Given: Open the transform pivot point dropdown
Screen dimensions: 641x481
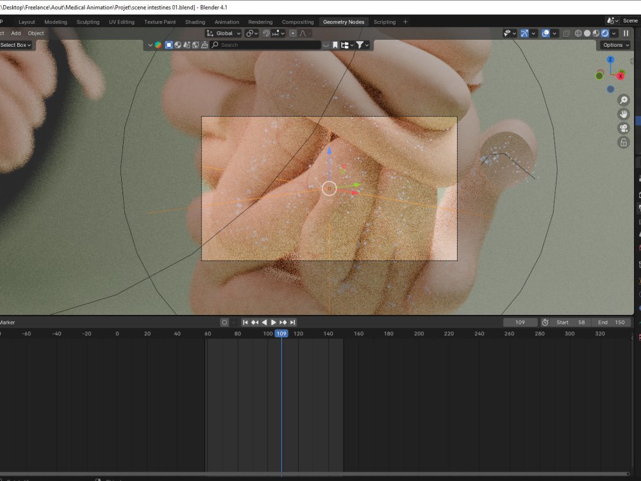Looking at the screenshot, I should point(252,33).
